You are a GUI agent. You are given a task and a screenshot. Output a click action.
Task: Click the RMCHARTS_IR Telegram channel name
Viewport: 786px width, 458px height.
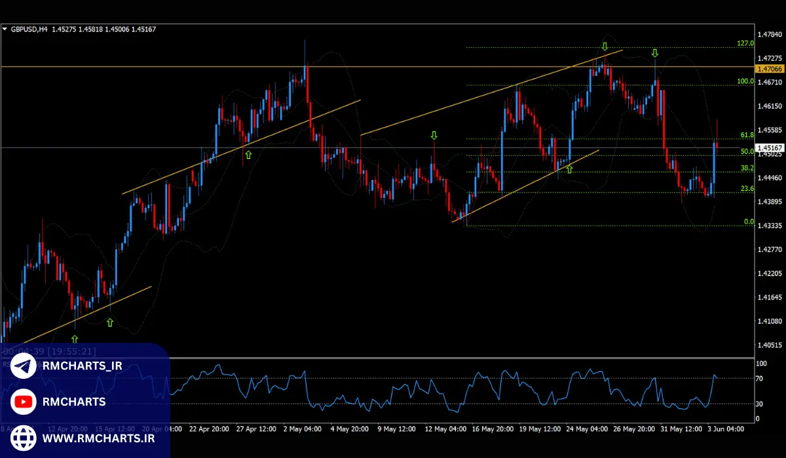pyautogui.click(x=82, y=366)
